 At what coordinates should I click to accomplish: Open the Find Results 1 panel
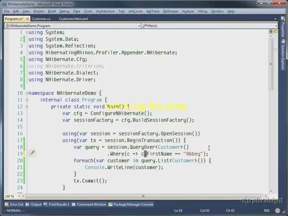57,204
